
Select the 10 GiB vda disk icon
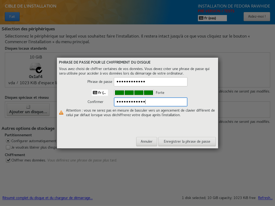click(36, 68)
